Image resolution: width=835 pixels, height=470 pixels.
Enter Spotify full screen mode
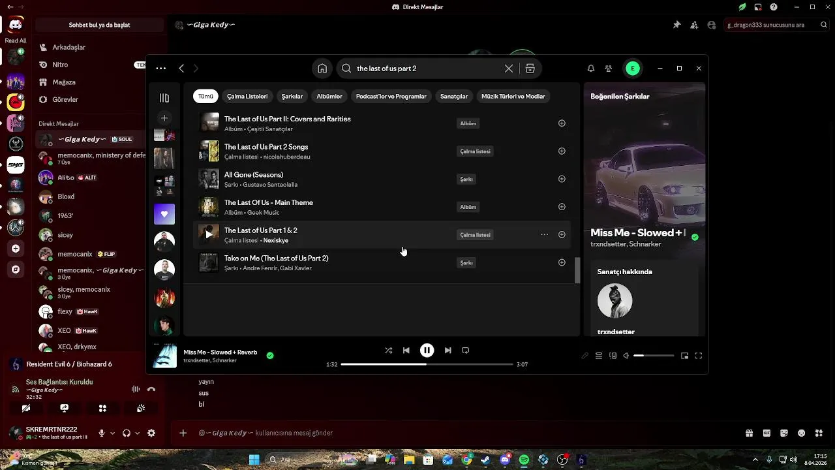698,356
